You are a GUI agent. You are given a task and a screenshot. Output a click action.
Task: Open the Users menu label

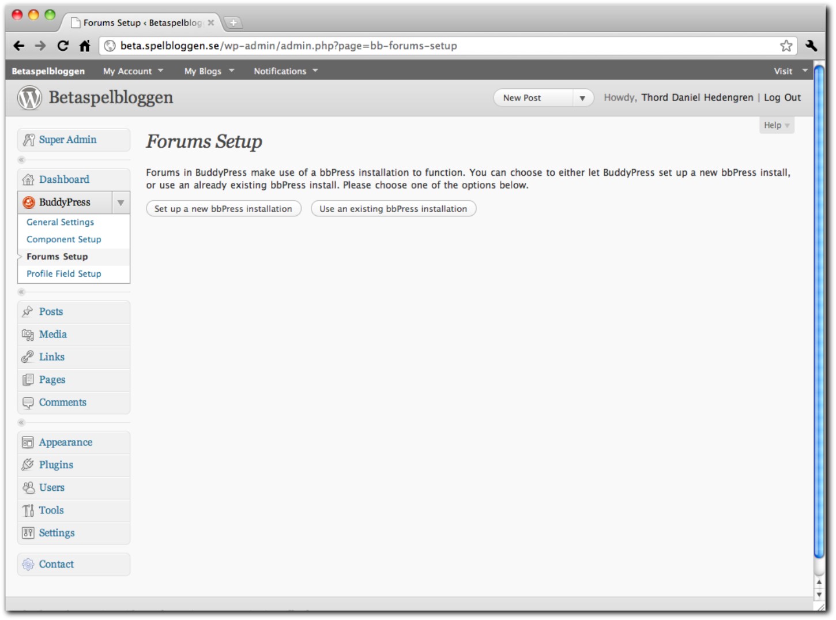pos(52,488)
